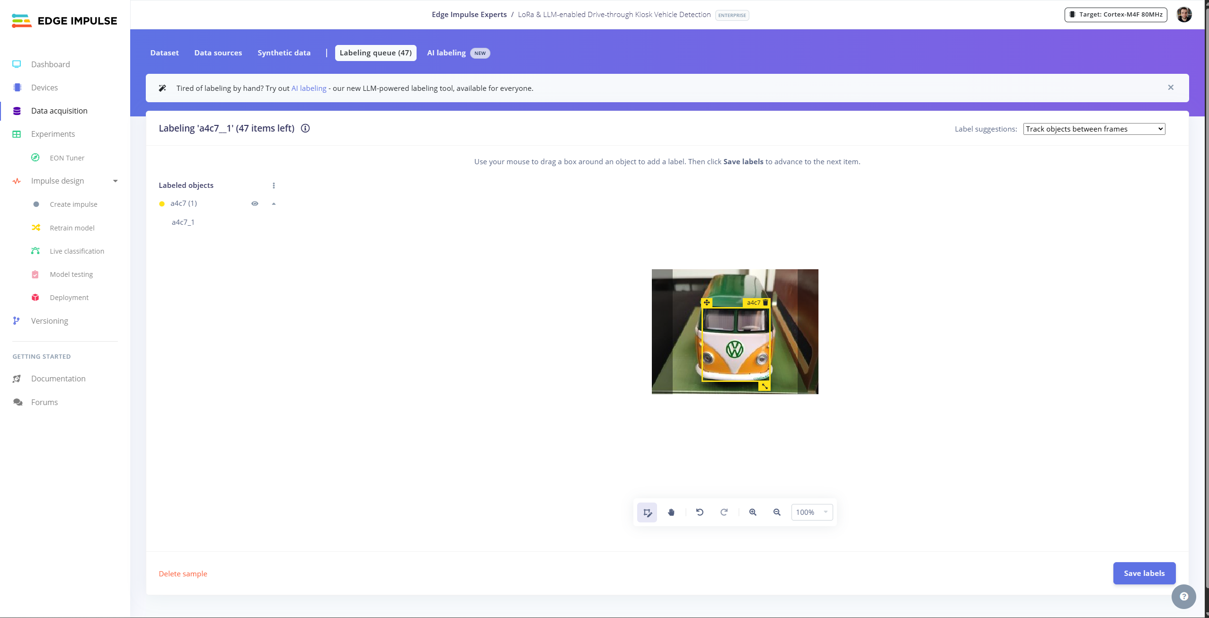The image size is (1209, 618).
Task: Toggle visibility of the a4c7 label group
Action: click(x=255, y=203)
